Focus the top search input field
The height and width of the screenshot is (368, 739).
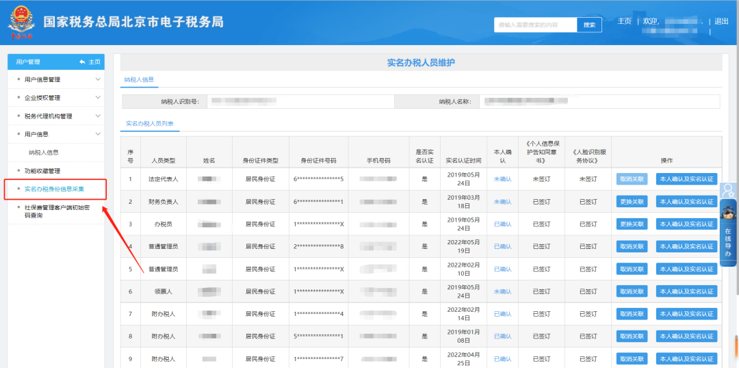[x=535, y=25]
